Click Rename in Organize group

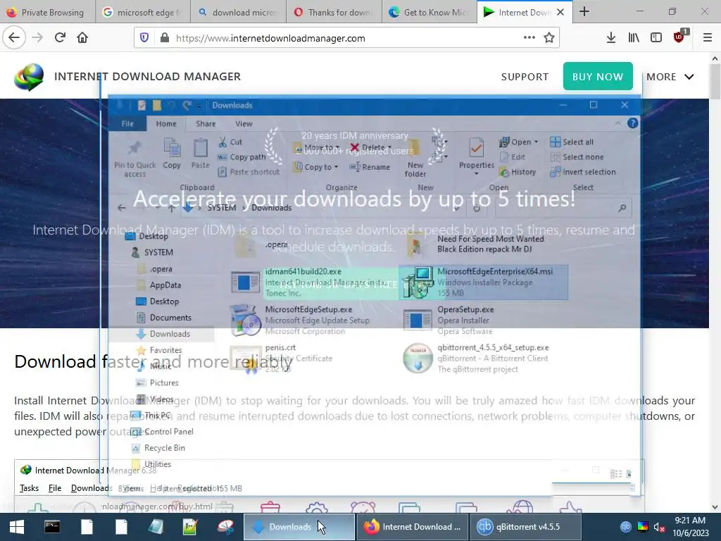[x=370, y=167]
